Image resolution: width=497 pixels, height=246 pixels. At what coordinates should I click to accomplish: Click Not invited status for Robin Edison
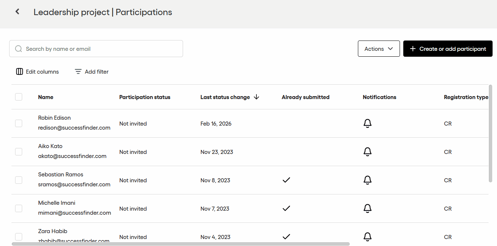point(133,124)
